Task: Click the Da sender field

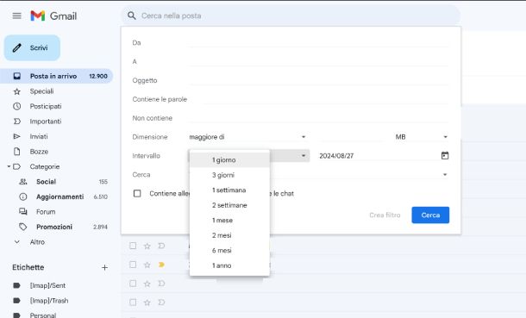Action: [319, 42]
